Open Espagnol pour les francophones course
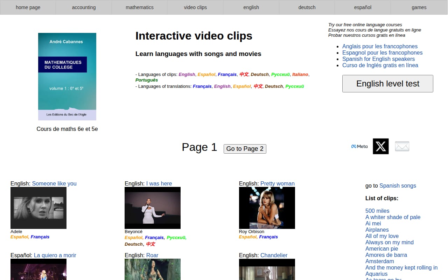Viewport: 448px width, 280px height. point(382,52)
